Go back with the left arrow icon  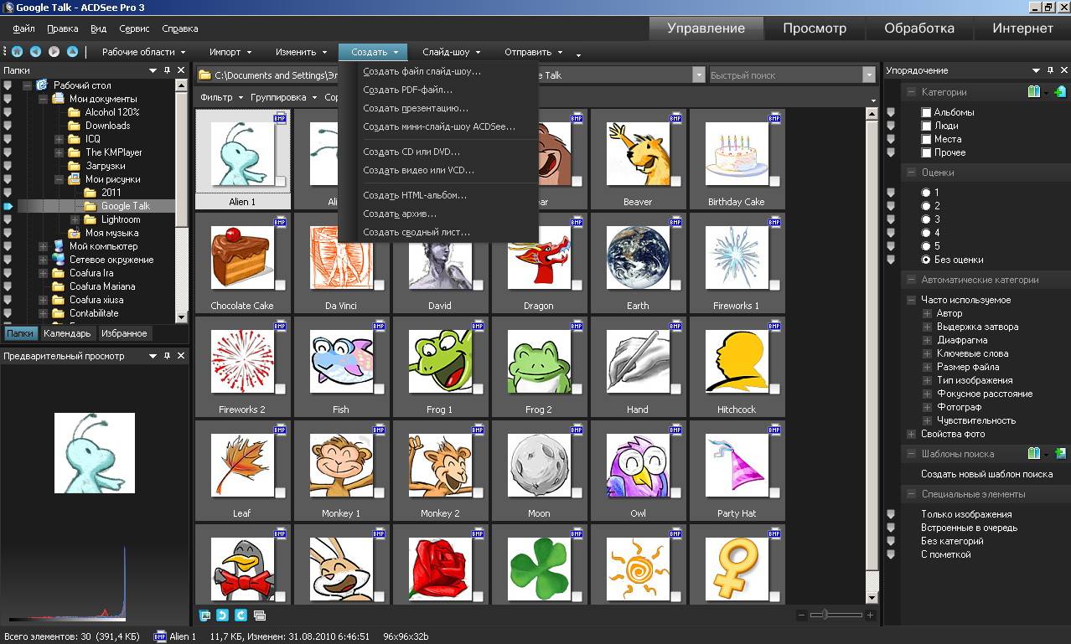tap(35, 52)
